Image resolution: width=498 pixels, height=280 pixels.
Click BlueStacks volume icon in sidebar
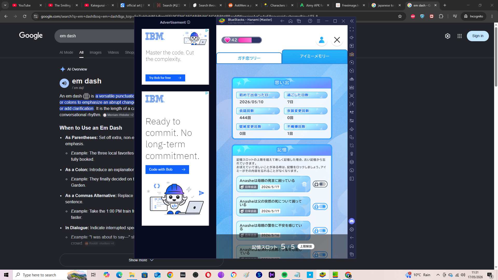[352, 38]
